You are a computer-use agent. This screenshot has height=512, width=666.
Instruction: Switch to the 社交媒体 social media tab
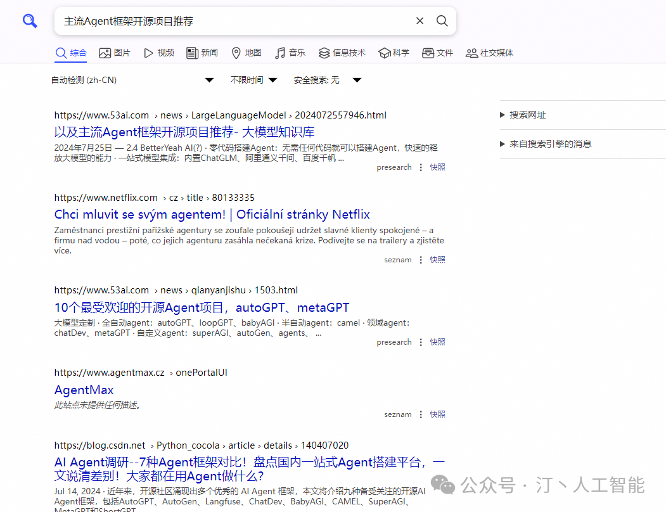[489, 53]
